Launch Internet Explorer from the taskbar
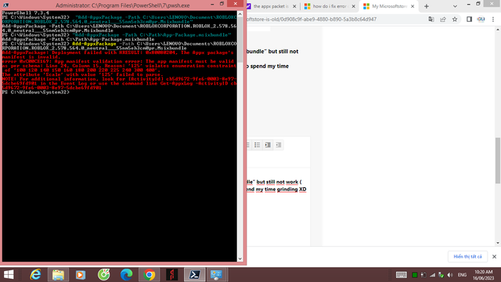This screenshot has height=282, width=501. click(x=35, y=275)
